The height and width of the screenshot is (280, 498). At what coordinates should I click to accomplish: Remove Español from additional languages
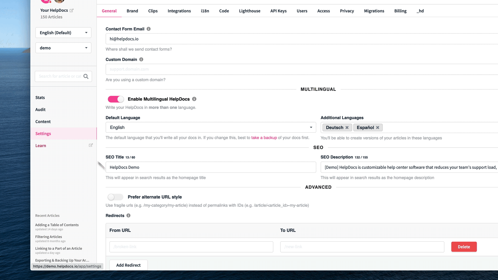pos(378,128)
